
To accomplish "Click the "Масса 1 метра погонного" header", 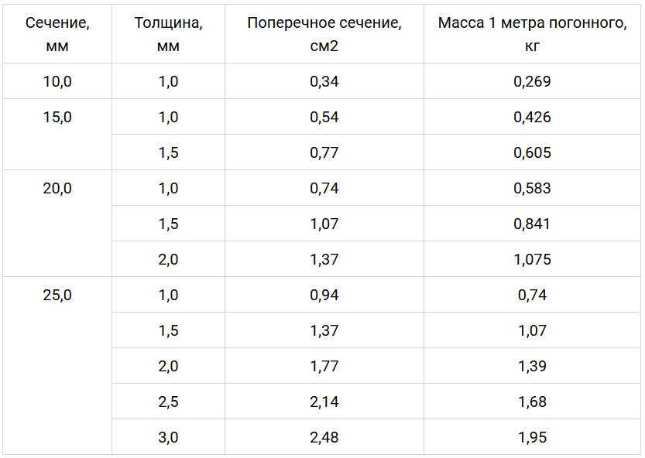I will click(x=533, y=34).
